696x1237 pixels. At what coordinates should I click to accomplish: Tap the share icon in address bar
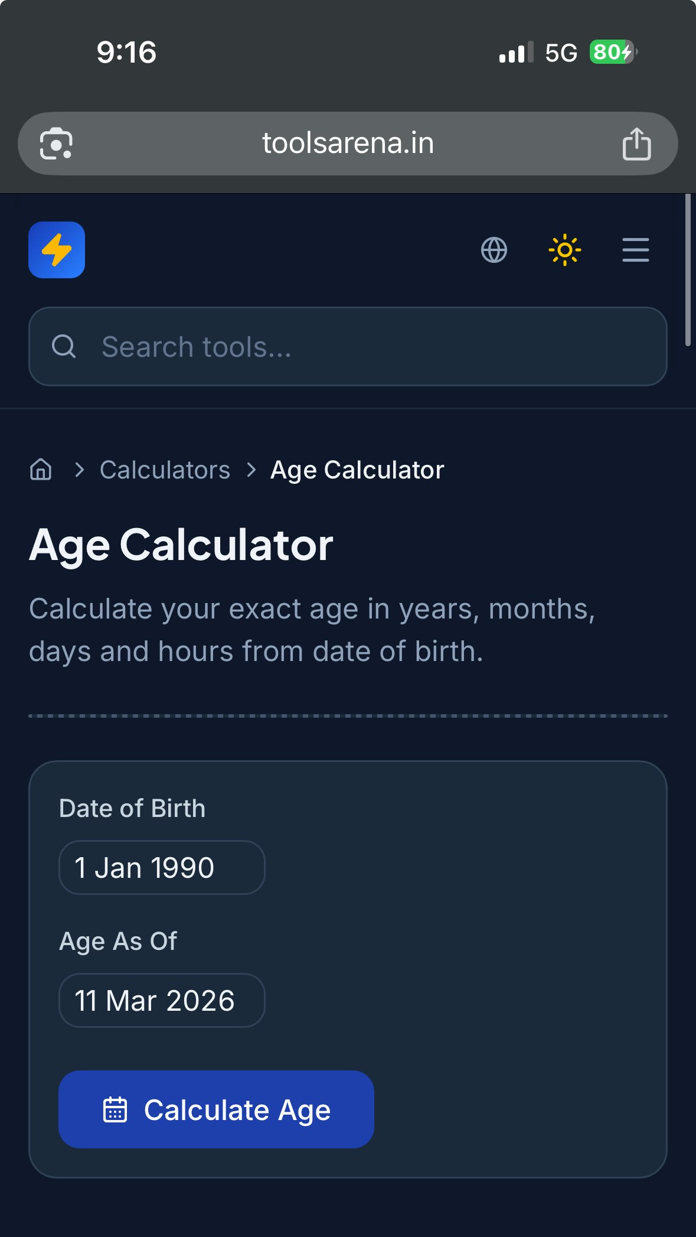point(636,144)
